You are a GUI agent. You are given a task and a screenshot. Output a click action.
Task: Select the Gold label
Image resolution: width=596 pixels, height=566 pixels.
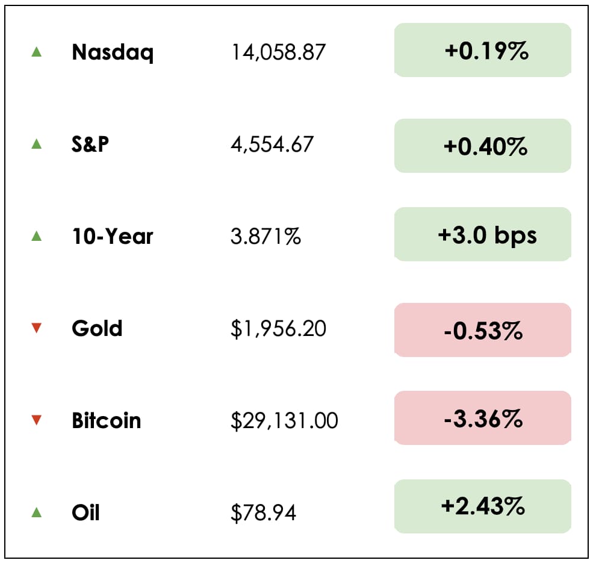pos(97,329)
